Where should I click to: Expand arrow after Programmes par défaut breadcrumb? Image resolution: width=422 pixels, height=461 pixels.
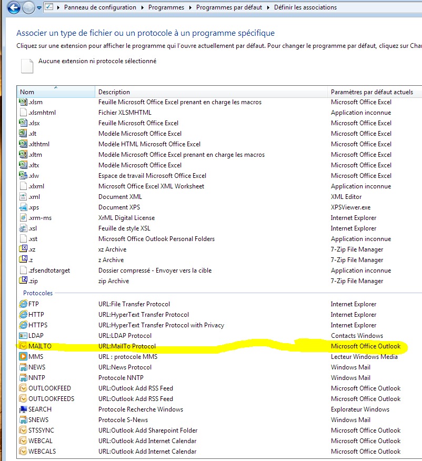[268, 8]
